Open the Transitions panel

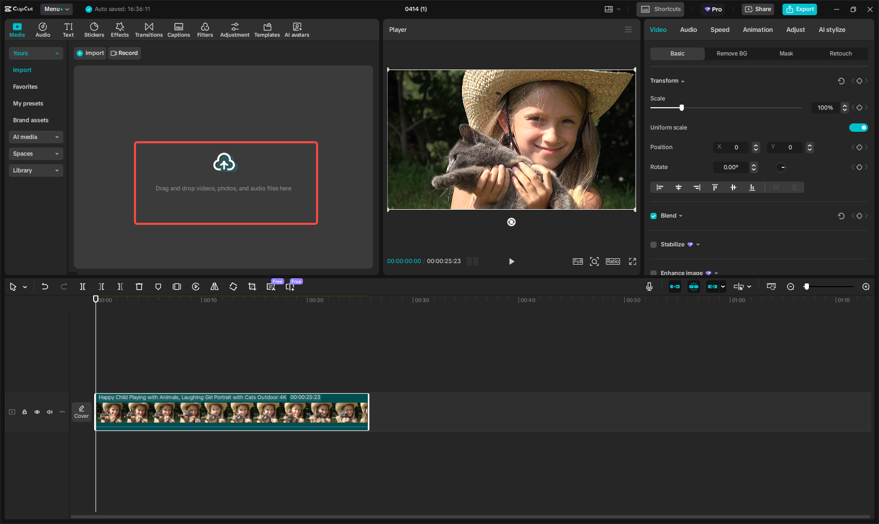(149, 30)
